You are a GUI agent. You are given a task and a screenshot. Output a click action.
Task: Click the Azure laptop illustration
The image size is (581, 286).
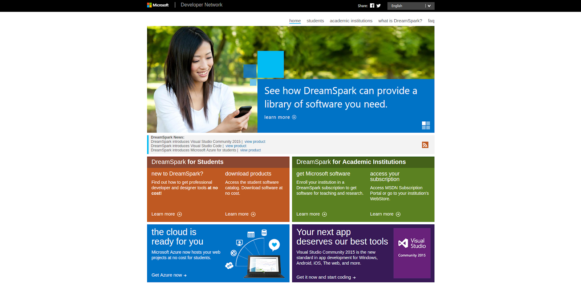click(x=255, y=253)
